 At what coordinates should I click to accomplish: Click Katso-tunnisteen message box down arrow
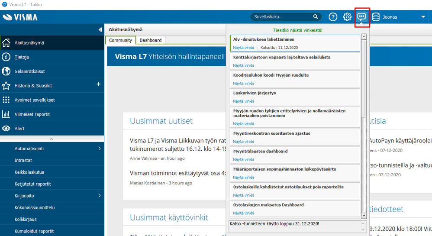pos(363,230)
